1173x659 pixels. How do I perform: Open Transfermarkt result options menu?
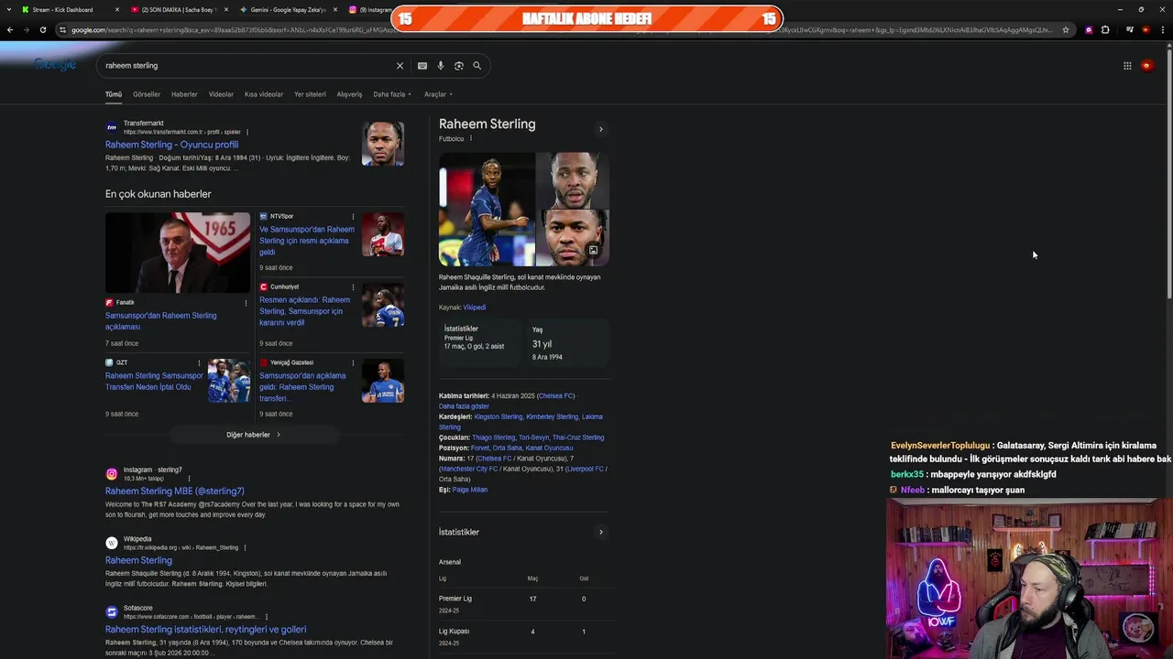[x=247, y=132]
